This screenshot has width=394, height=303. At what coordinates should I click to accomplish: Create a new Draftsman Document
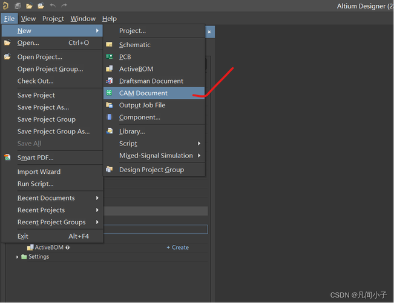click(x=154, y=81)
